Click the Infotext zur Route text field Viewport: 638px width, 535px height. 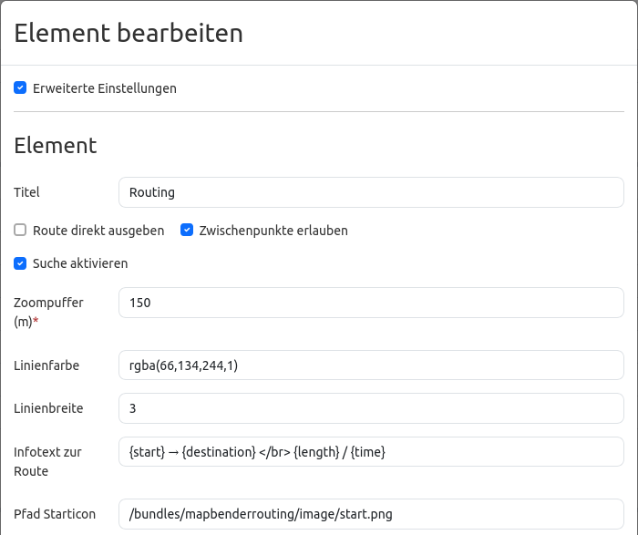click(x=371, y=452)
